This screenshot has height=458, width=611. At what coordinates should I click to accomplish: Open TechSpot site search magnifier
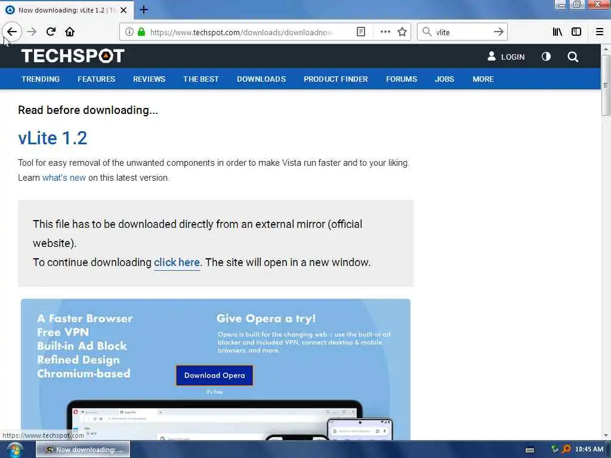[x=572, y=57]
